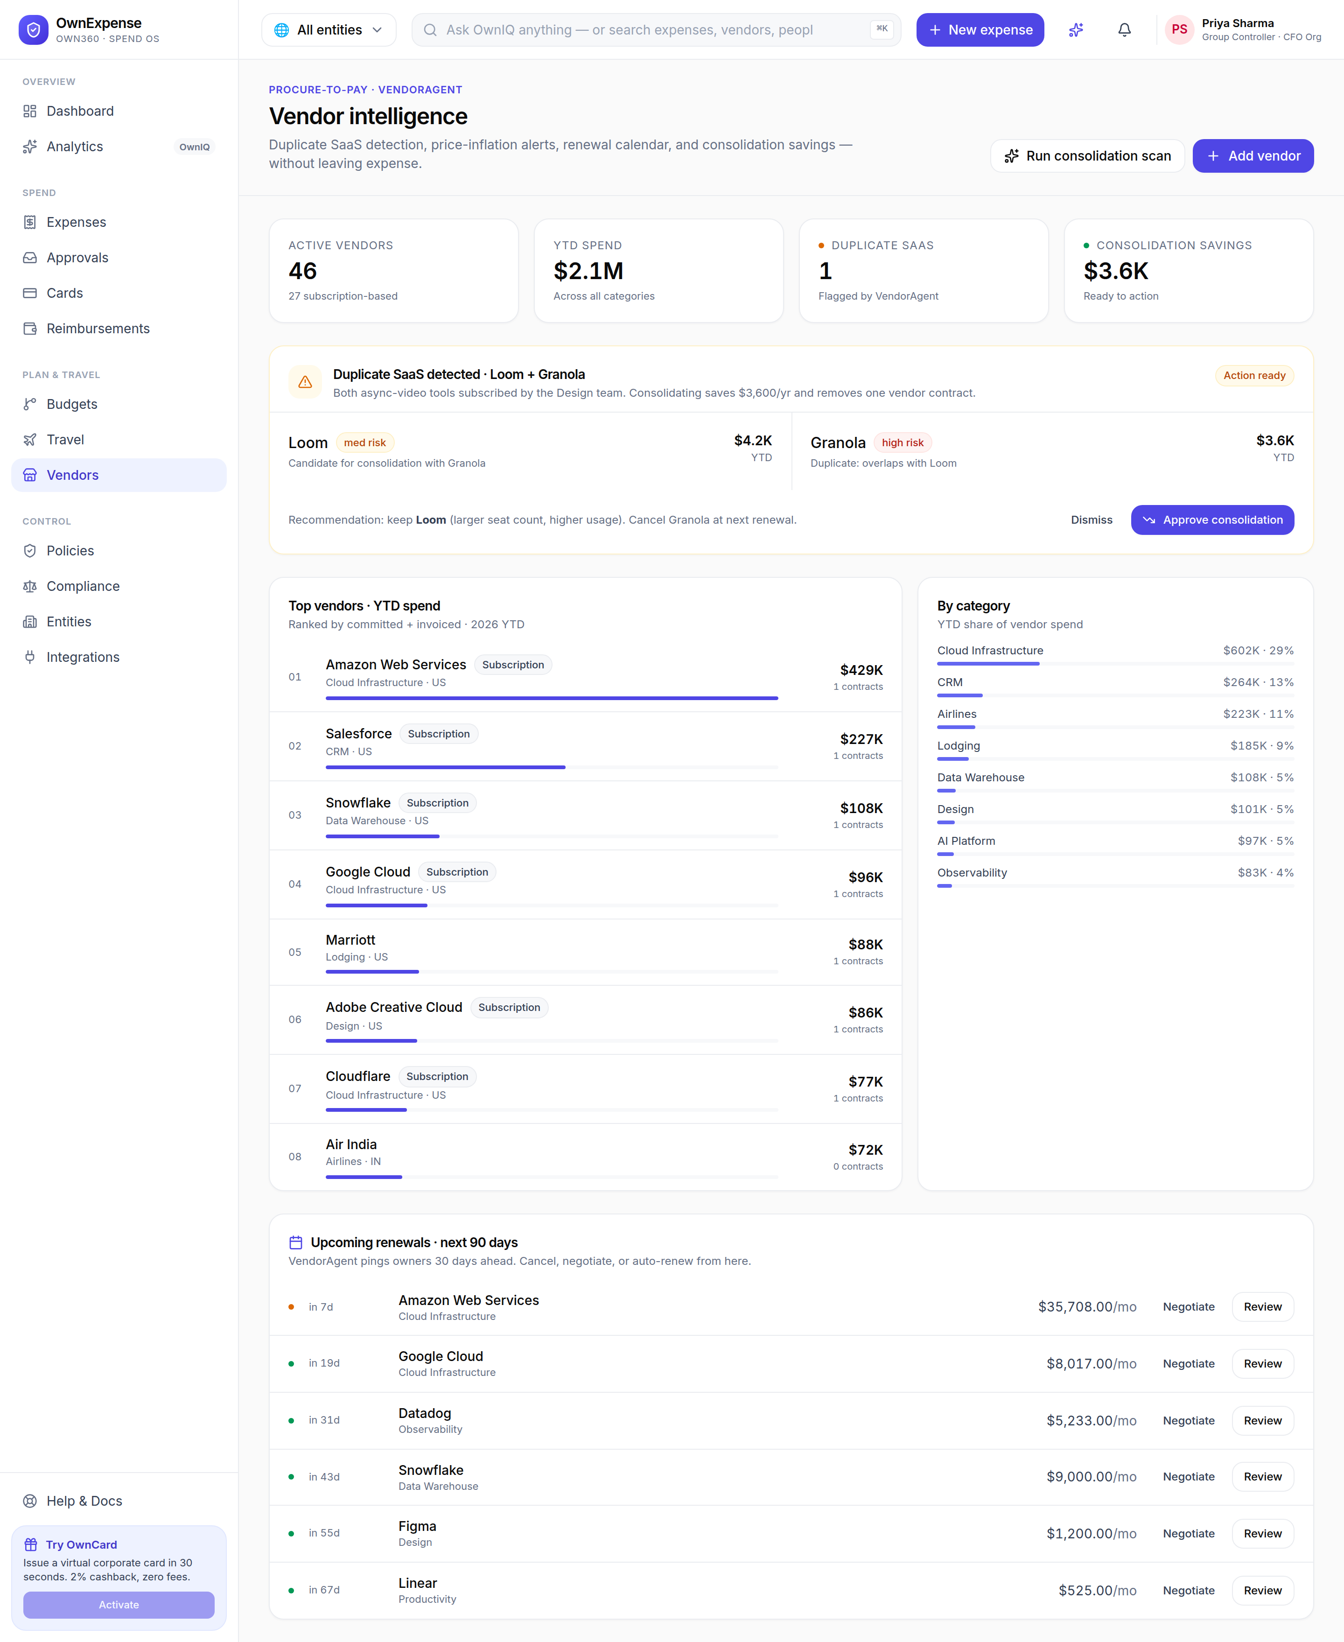Click the gift icon in Try OwnCard
1344x1642 pixels.
click(31, 1544)
